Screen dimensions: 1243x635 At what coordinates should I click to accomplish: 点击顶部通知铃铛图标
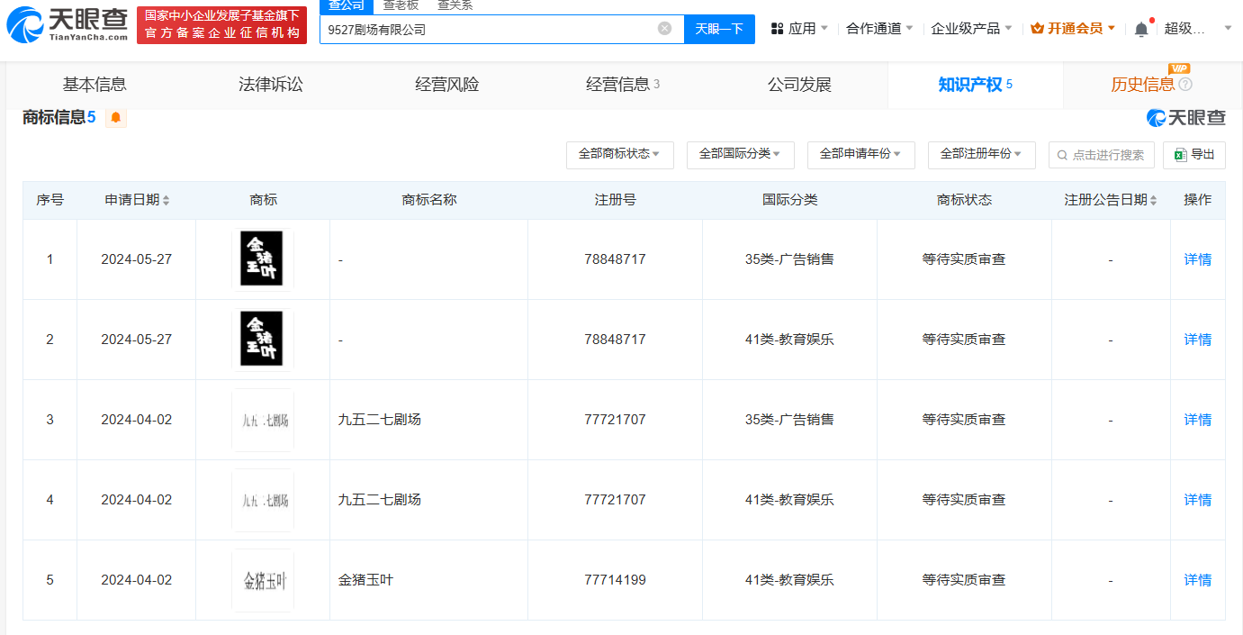pos(1141,28)
